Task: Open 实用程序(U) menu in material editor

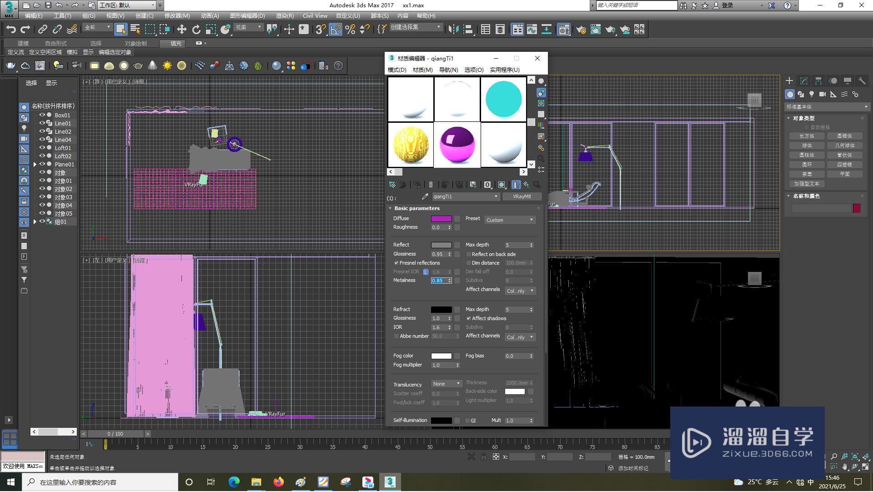Action: tap(504, 70)
